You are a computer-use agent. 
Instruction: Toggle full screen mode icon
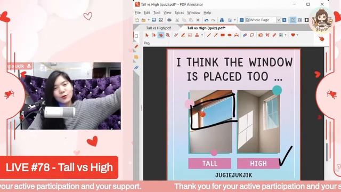306,20
